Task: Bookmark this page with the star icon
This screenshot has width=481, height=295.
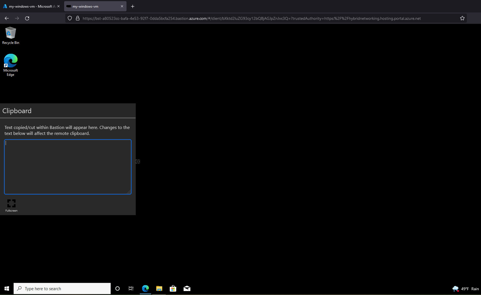Action: 462,18
